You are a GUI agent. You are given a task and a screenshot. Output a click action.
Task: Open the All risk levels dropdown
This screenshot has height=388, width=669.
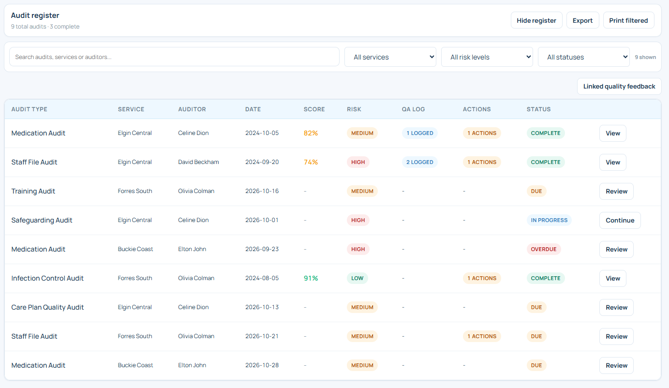[x=487, y=57]
